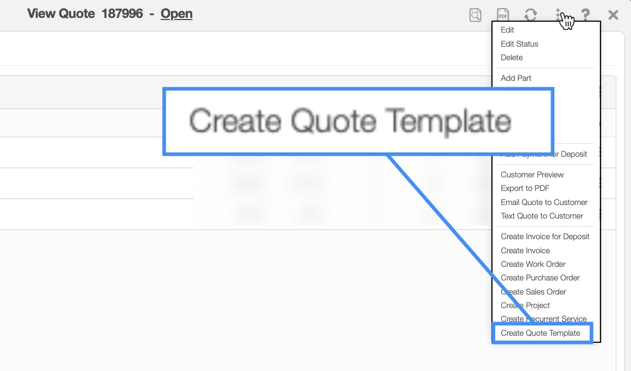Click Create Quote Template menu item
This screenshot has width=631, height=371.
coord(541,333)
